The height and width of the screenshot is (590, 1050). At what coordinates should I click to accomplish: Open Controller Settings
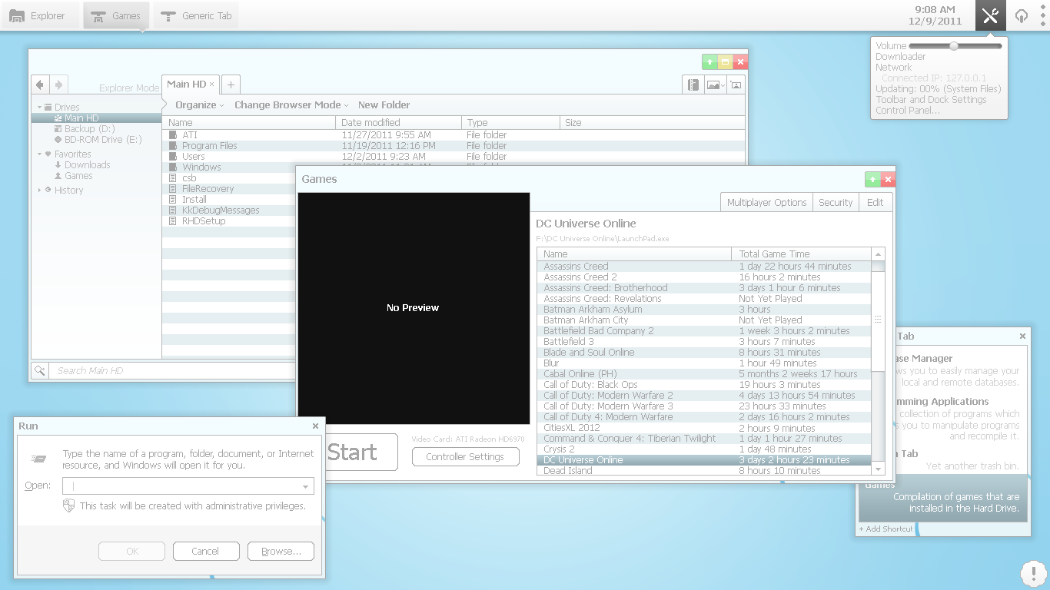465,456
